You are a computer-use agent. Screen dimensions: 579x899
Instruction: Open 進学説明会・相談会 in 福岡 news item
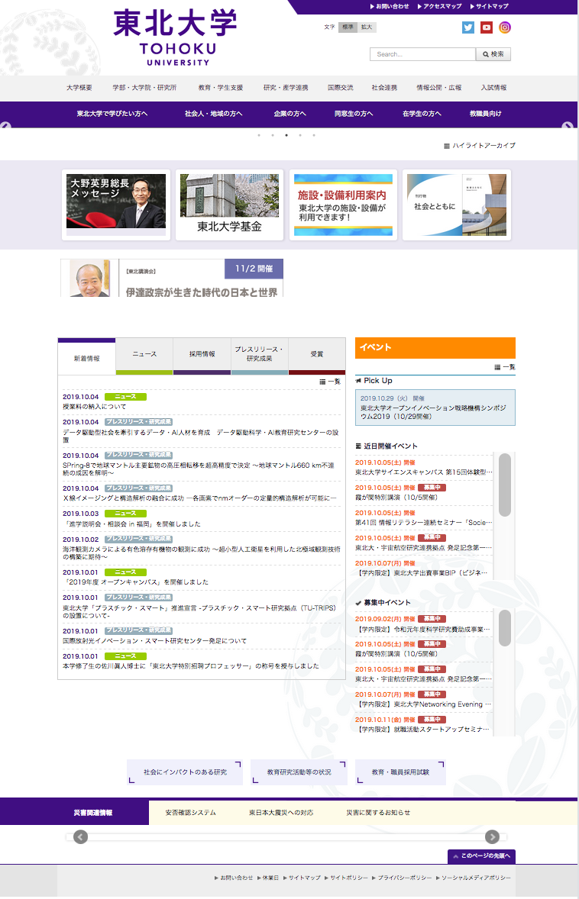pyautogui.click(x=132, y=524)
